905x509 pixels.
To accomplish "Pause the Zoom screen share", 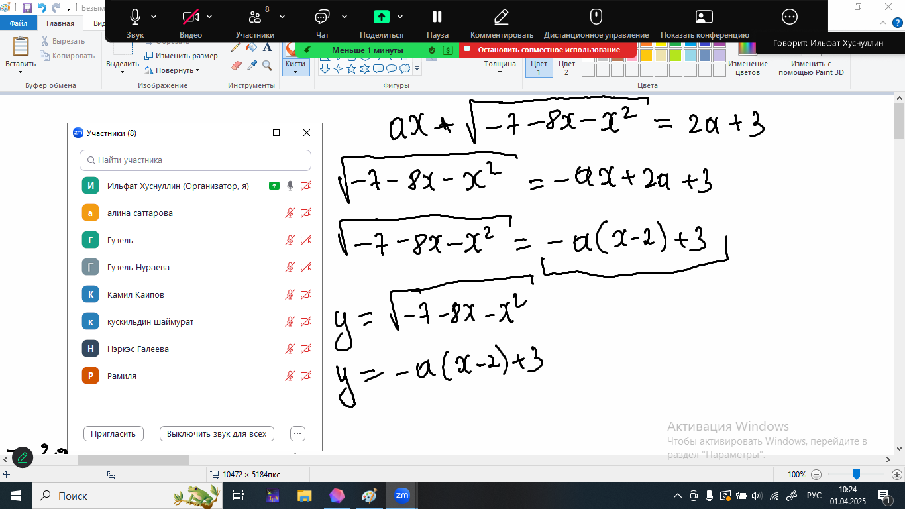I will (x=437, y=23).
